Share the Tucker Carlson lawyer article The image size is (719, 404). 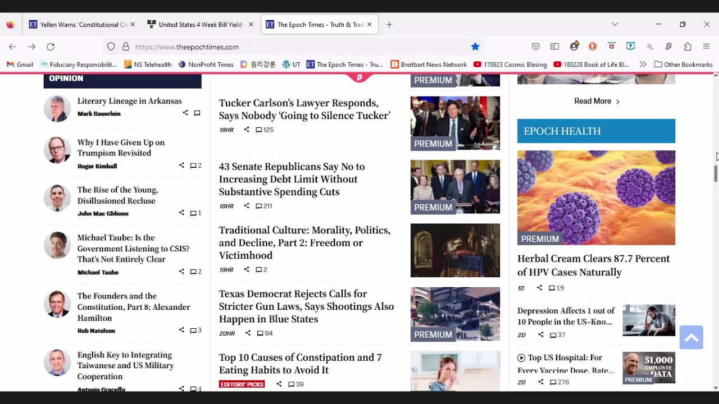click(x=246, y=130)
